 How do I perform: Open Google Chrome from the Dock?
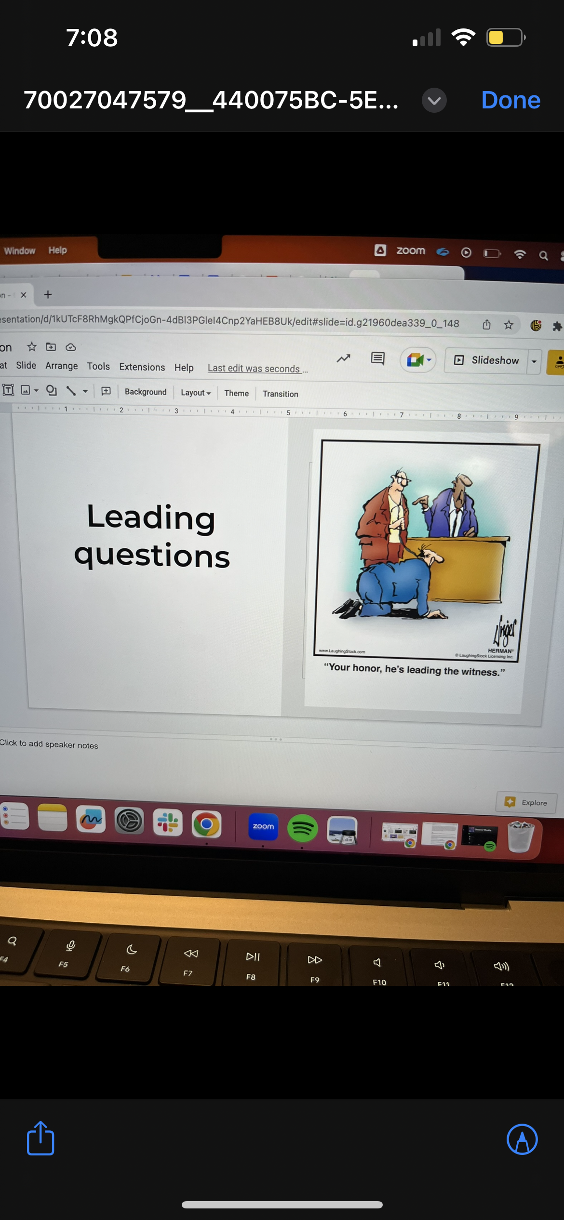point(206,824)
